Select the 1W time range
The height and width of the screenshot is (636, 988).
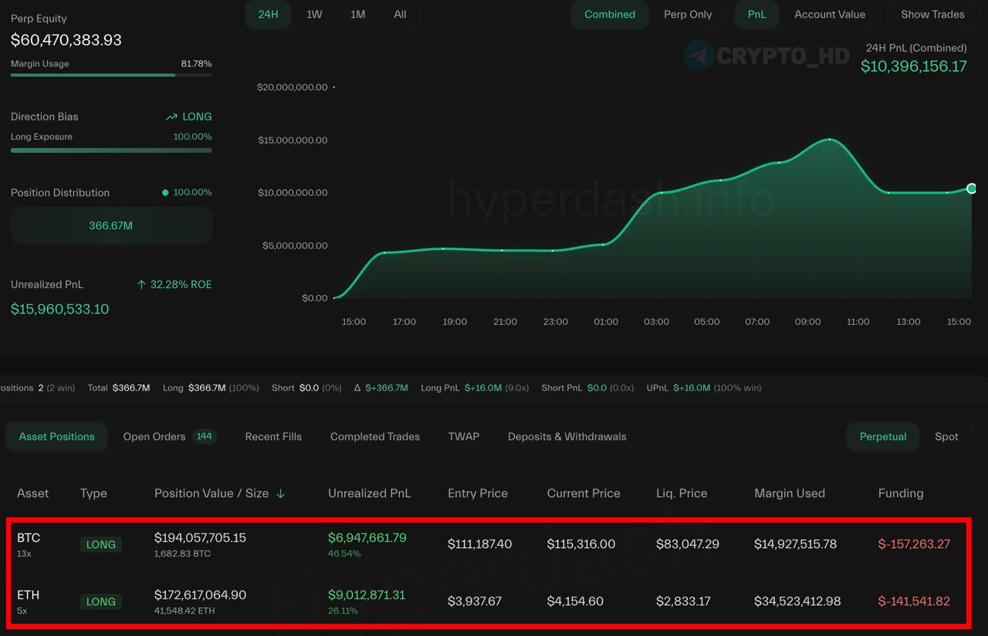(314, 15)
